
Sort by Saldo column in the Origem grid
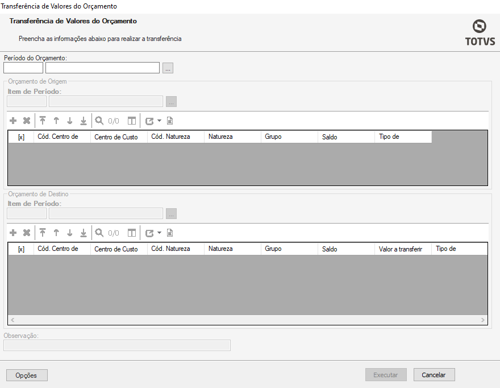tap(345, 137)
